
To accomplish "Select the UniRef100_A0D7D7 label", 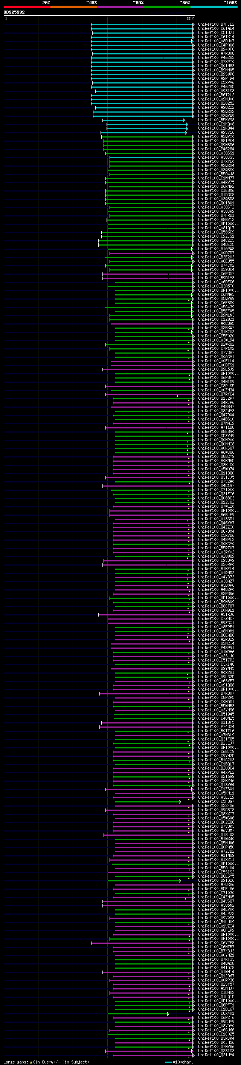I will [x=216, y=253].
